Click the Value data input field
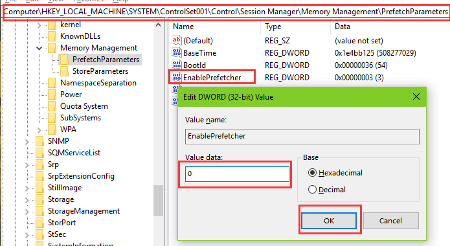The height and width of the screenshot is (246, 450). [x=237, y=174]
